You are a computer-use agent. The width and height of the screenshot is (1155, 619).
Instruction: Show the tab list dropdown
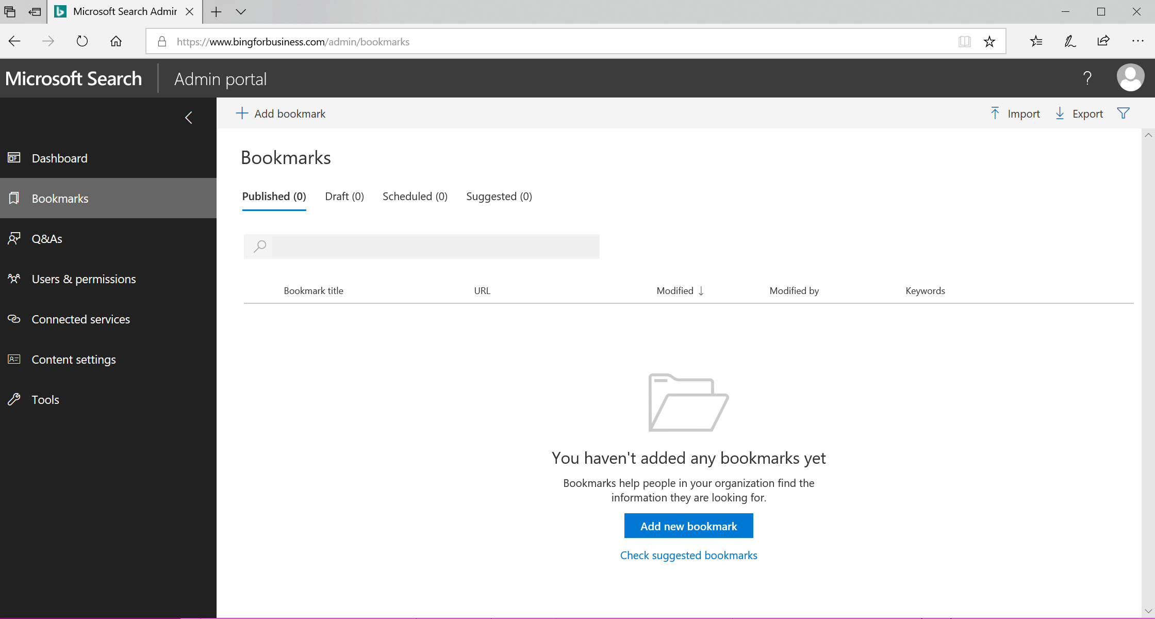[x=241, y=11]
